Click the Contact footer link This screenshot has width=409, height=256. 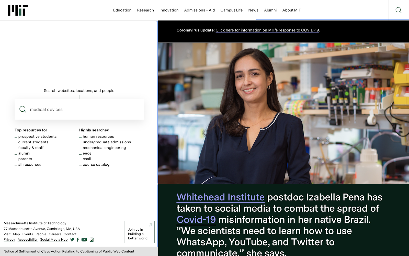[70, 234]
